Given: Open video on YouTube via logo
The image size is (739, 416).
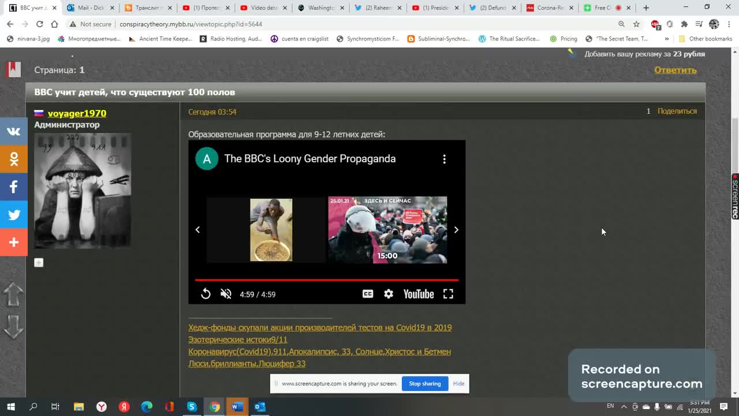Looking at the screenshot, I should click(419, 294).
